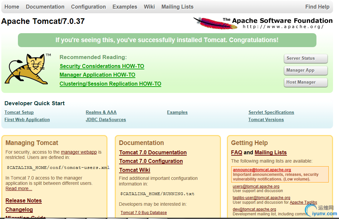
Task: Open Clustering/Session Replication HOW-TO link
Action: click(110, 84)
